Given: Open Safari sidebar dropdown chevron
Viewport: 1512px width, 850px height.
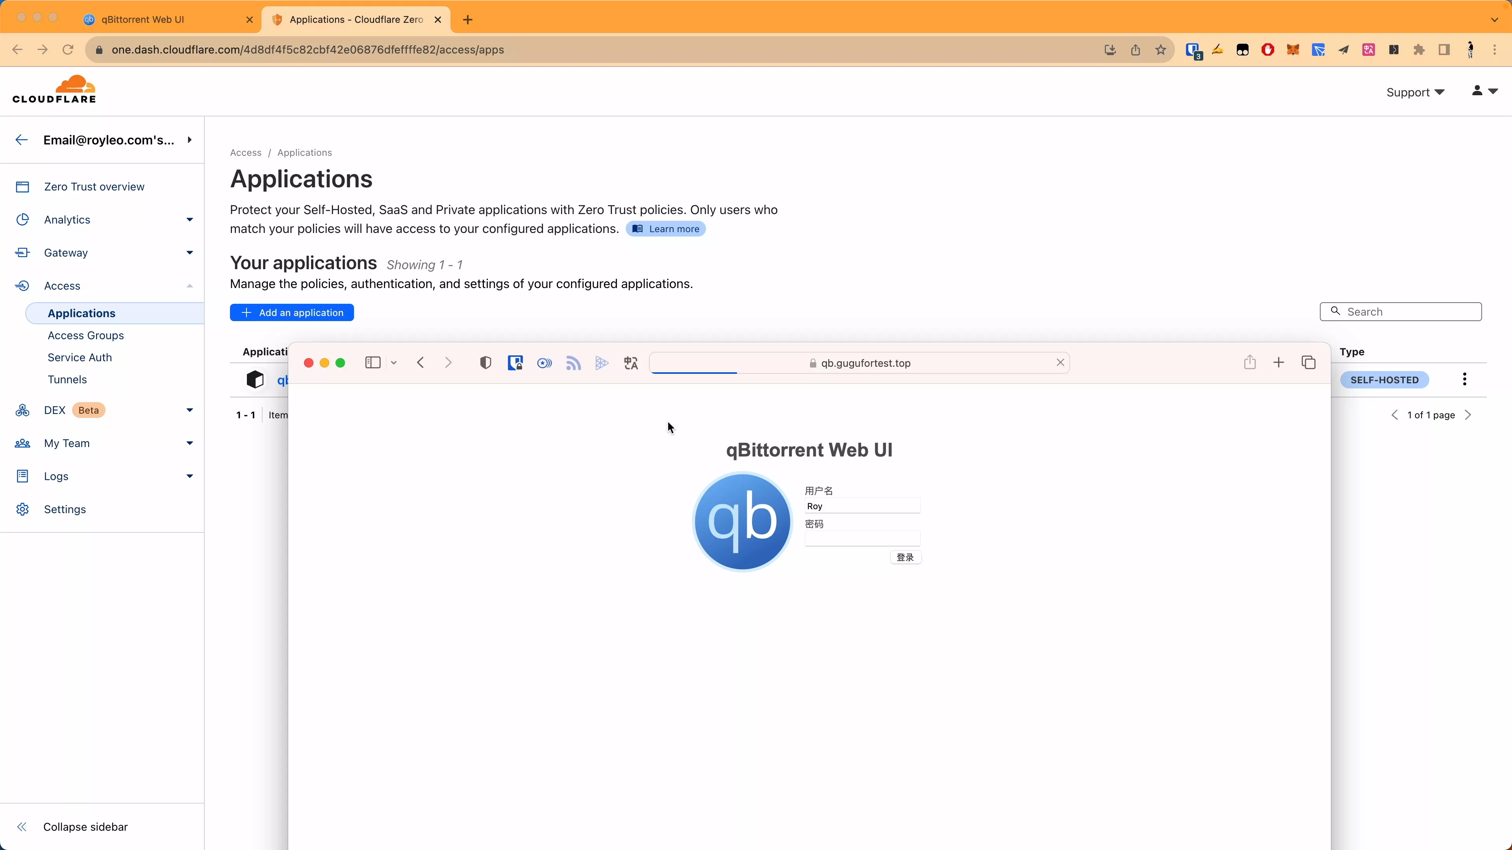Looking at the screenshot, I should pyautogui.click(x=394, y=363).
